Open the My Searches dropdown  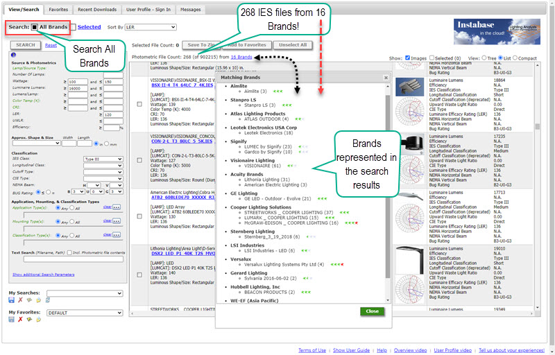[85, 293]
